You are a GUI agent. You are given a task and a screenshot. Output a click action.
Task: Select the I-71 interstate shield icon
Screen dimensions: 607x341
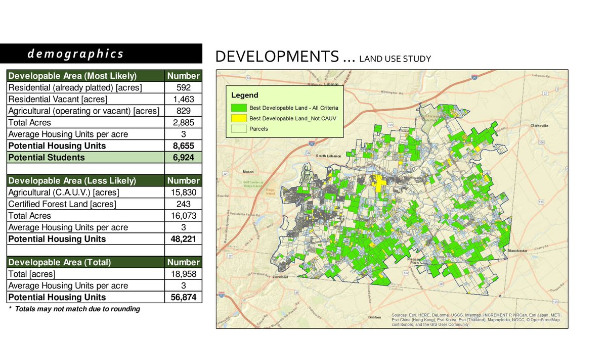click(474, 78)
